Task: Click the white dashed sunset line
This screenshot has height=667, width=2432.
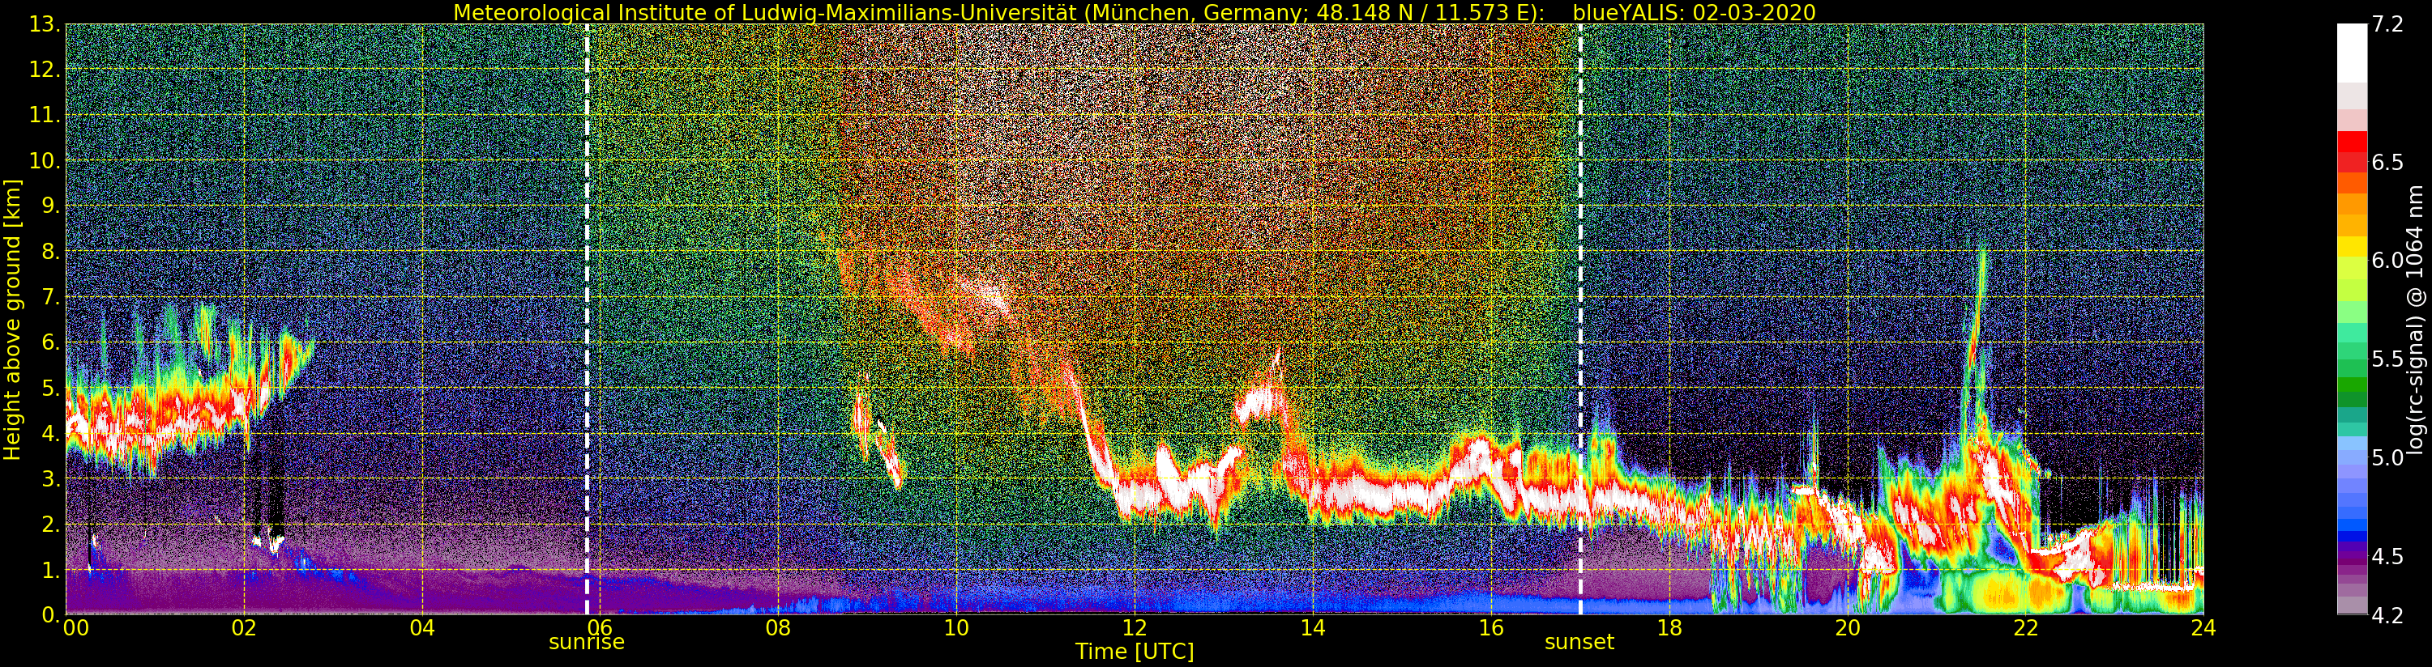Action: (x=1580, y=319)
